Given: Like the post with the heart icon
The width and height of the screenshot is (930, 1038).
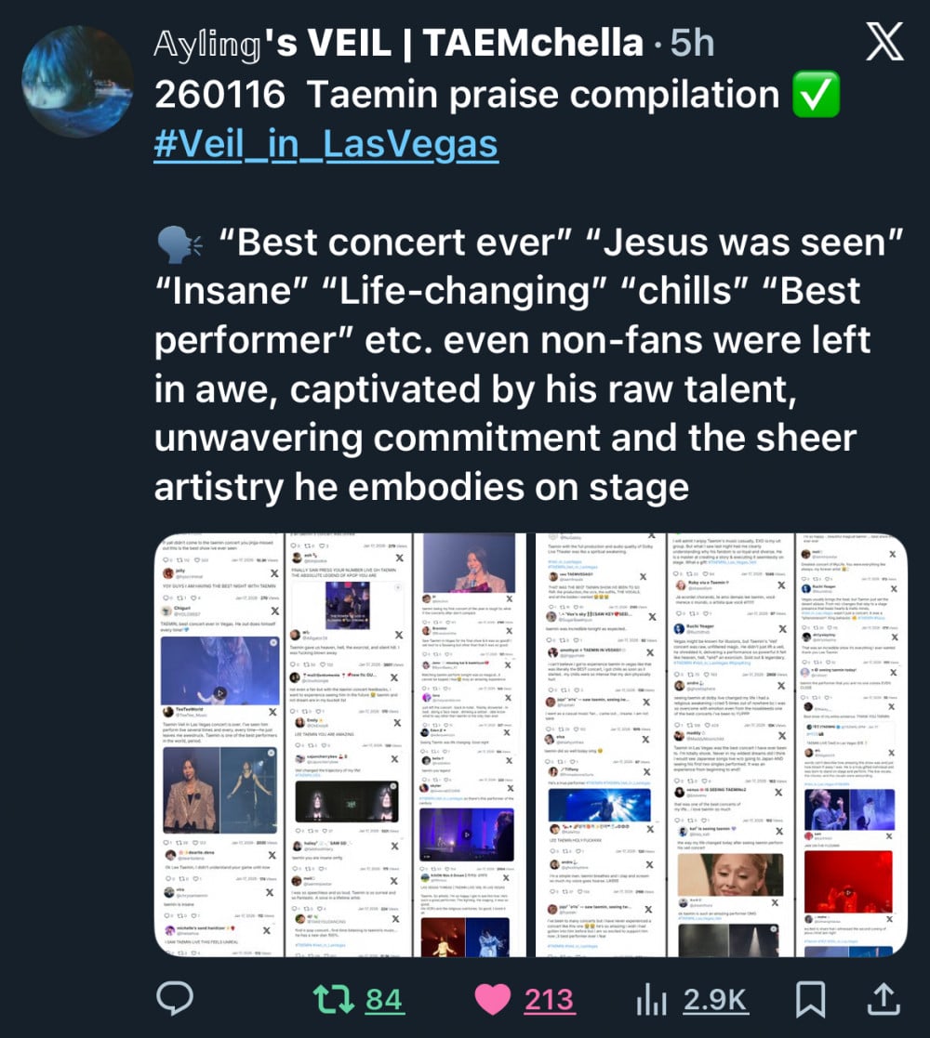Looking at the screenshot, I should [x=493, y=999].
